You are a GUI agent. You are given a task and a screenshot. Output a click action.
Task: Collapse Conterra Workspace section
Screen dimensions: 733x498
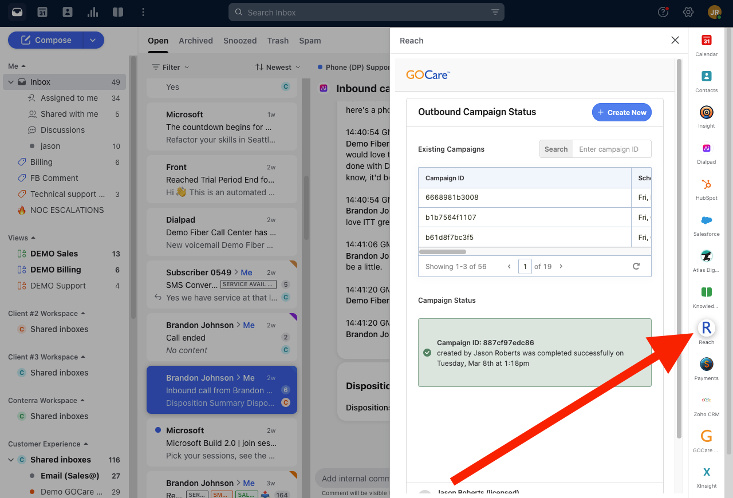pos(46,400)
